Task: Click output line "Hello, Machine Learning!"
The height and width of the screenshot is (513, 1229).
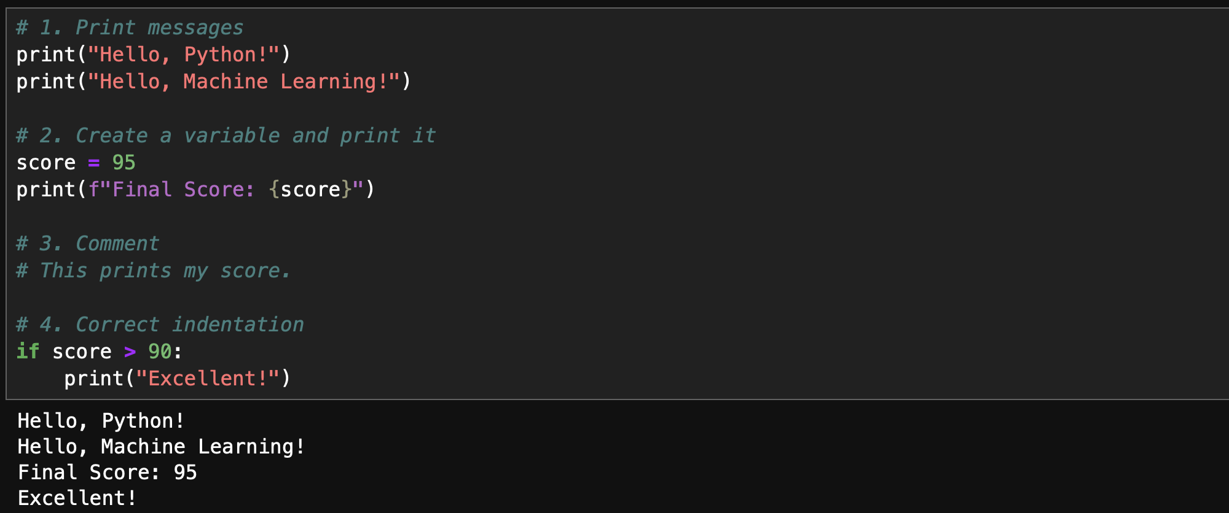Action: (161, 447)
